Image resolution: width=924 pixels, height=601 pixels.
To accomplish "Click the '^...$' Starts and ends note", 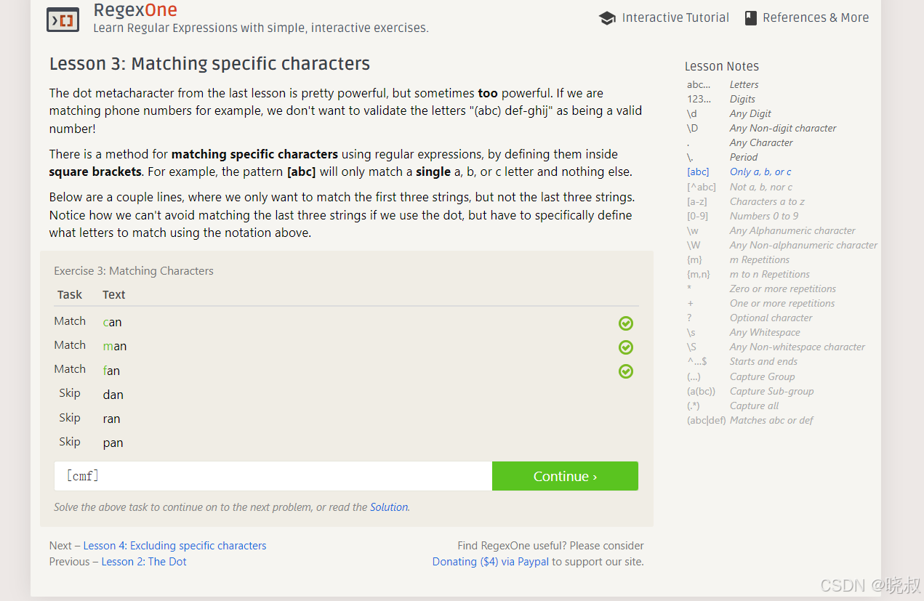I will [742, 361].
